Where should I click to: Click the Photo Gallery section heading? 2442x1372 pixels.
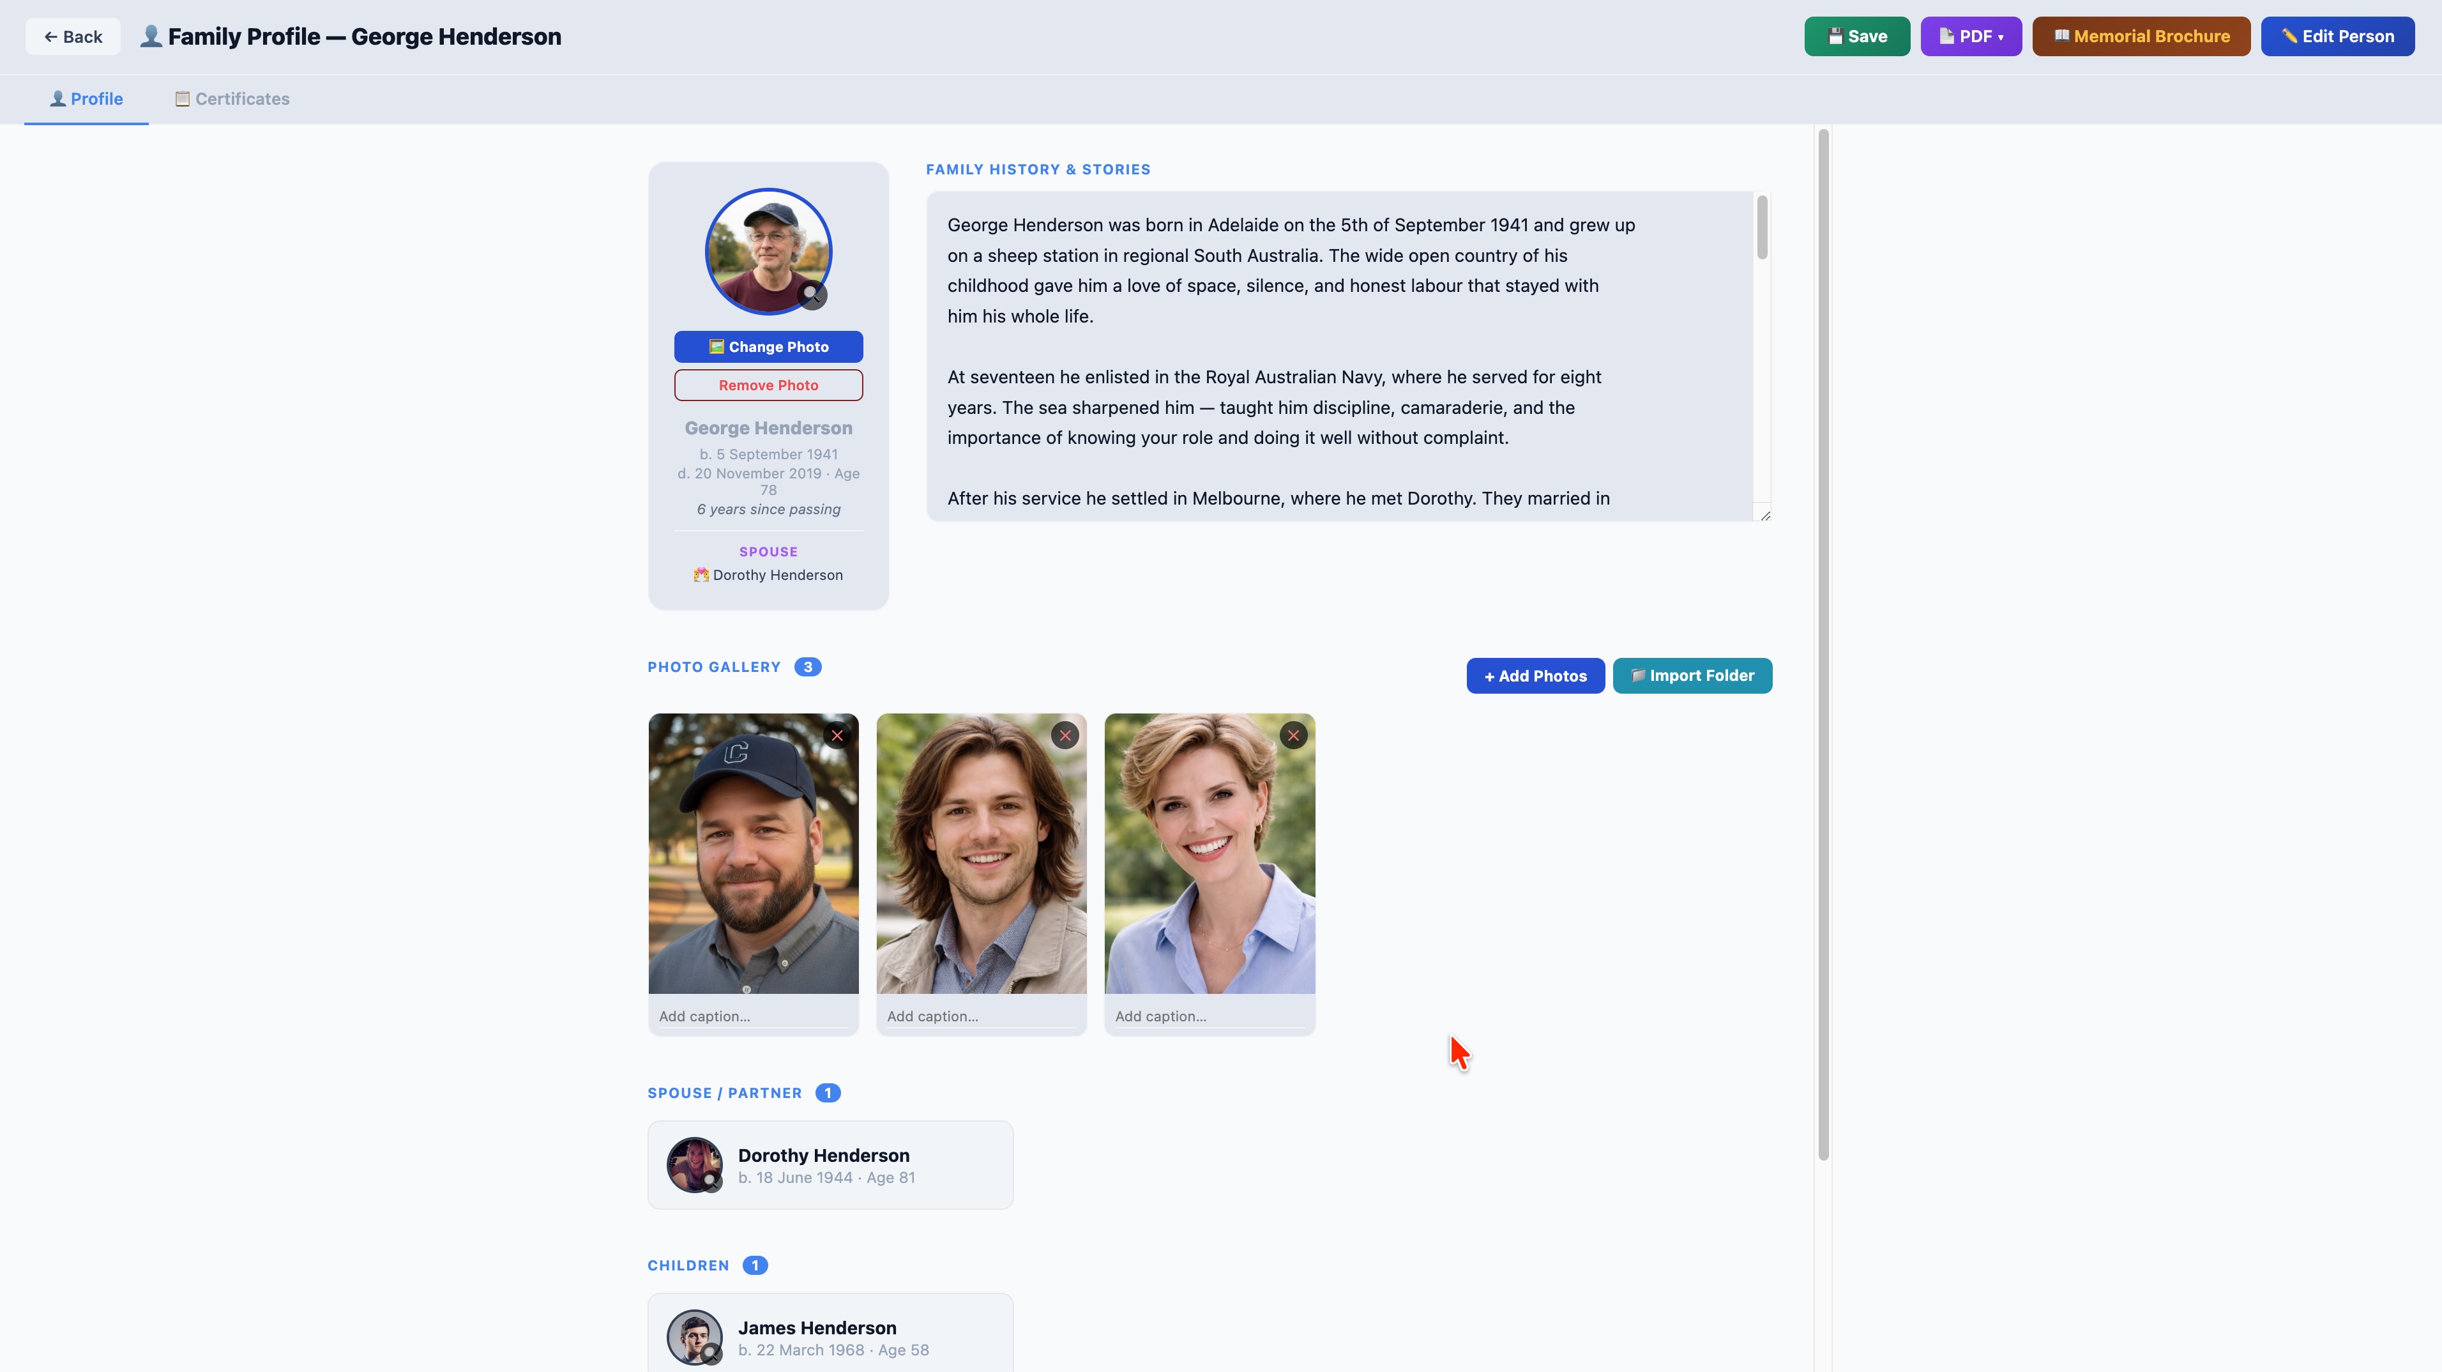[x=714, y=667]
